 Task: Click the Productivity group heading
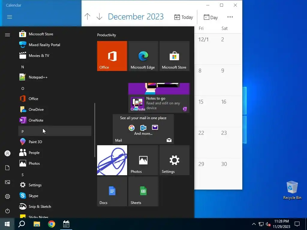(x=106, y=35)
